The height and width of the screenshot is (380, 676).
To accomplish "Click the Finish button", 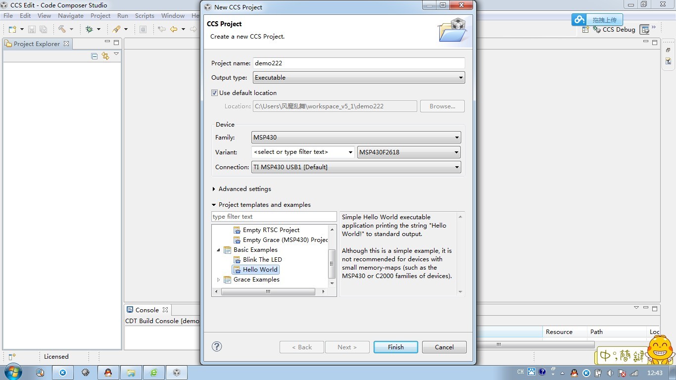I will pos(396,347).
